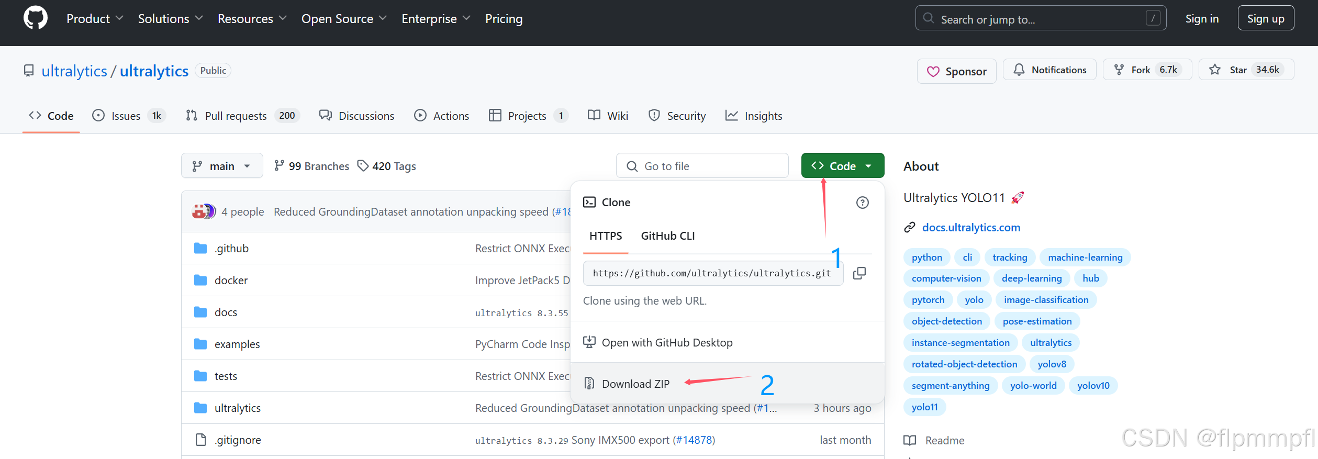Open the Issues tab
The height and width of the screenshot is (459, 1318).
(x=129, y=116)
